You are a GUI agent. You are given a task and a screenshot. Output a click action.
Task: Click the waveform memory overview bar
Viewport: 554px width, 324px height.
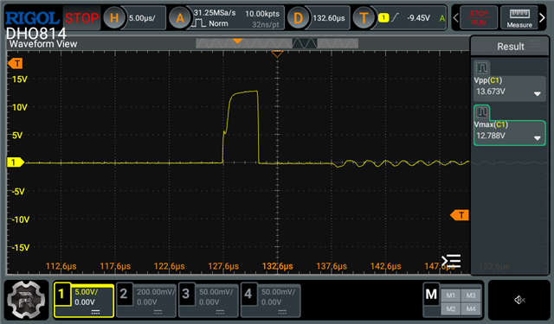[x=277, y=43]
